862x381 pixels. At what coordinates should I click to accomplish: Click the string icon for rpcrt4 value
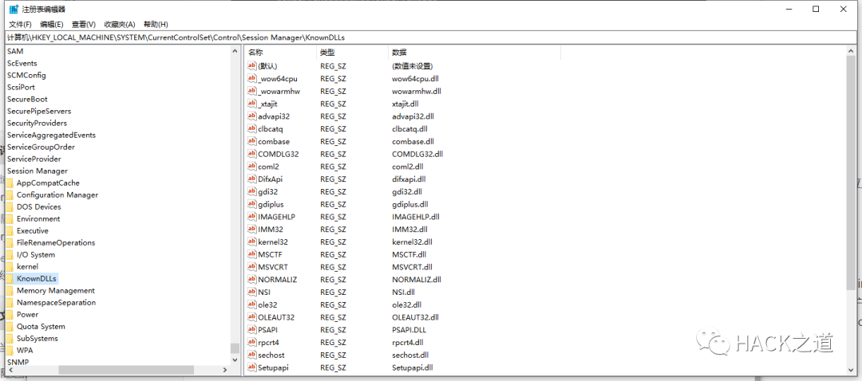[x=252, y=343]
